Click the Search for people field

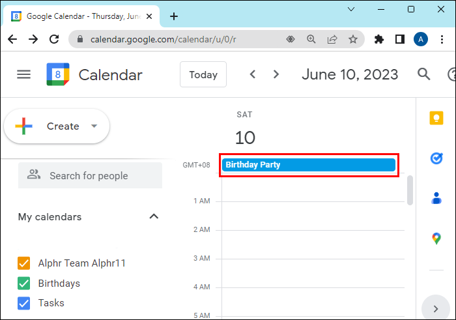pyautogui.click(x=90, y=175)
